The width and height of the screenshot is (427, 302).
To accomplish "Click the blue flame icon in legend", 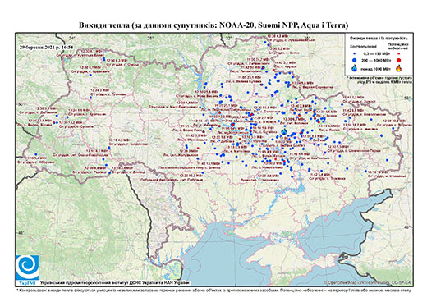I will tap(355, 68).
